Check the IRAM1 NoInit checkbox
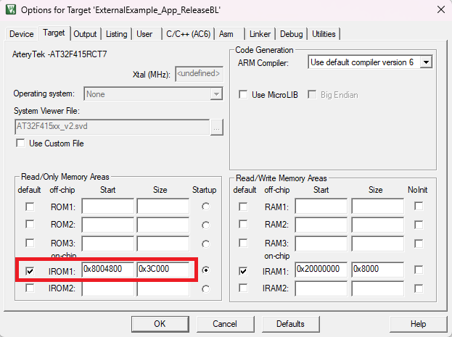The width and height of the screenshot is (452, 337). tap(419, 270)
